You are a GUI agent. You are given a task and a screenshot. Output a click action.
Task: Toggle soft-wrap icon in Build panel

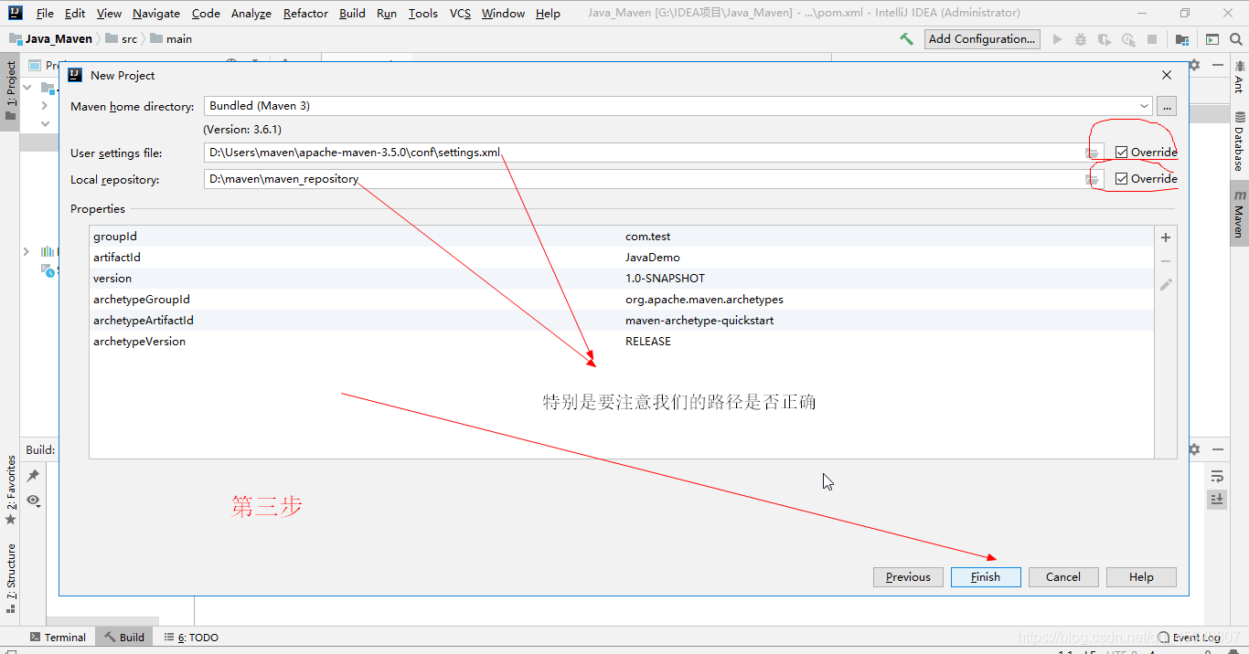(x=1217, y=476)
